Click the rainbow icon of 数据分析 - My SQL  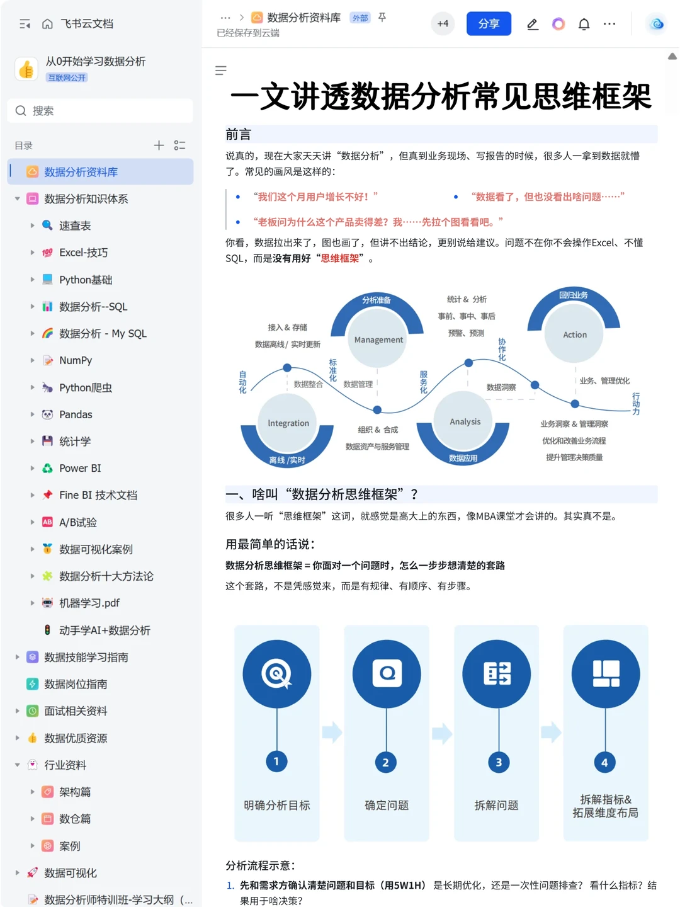(x=47, y=333)
